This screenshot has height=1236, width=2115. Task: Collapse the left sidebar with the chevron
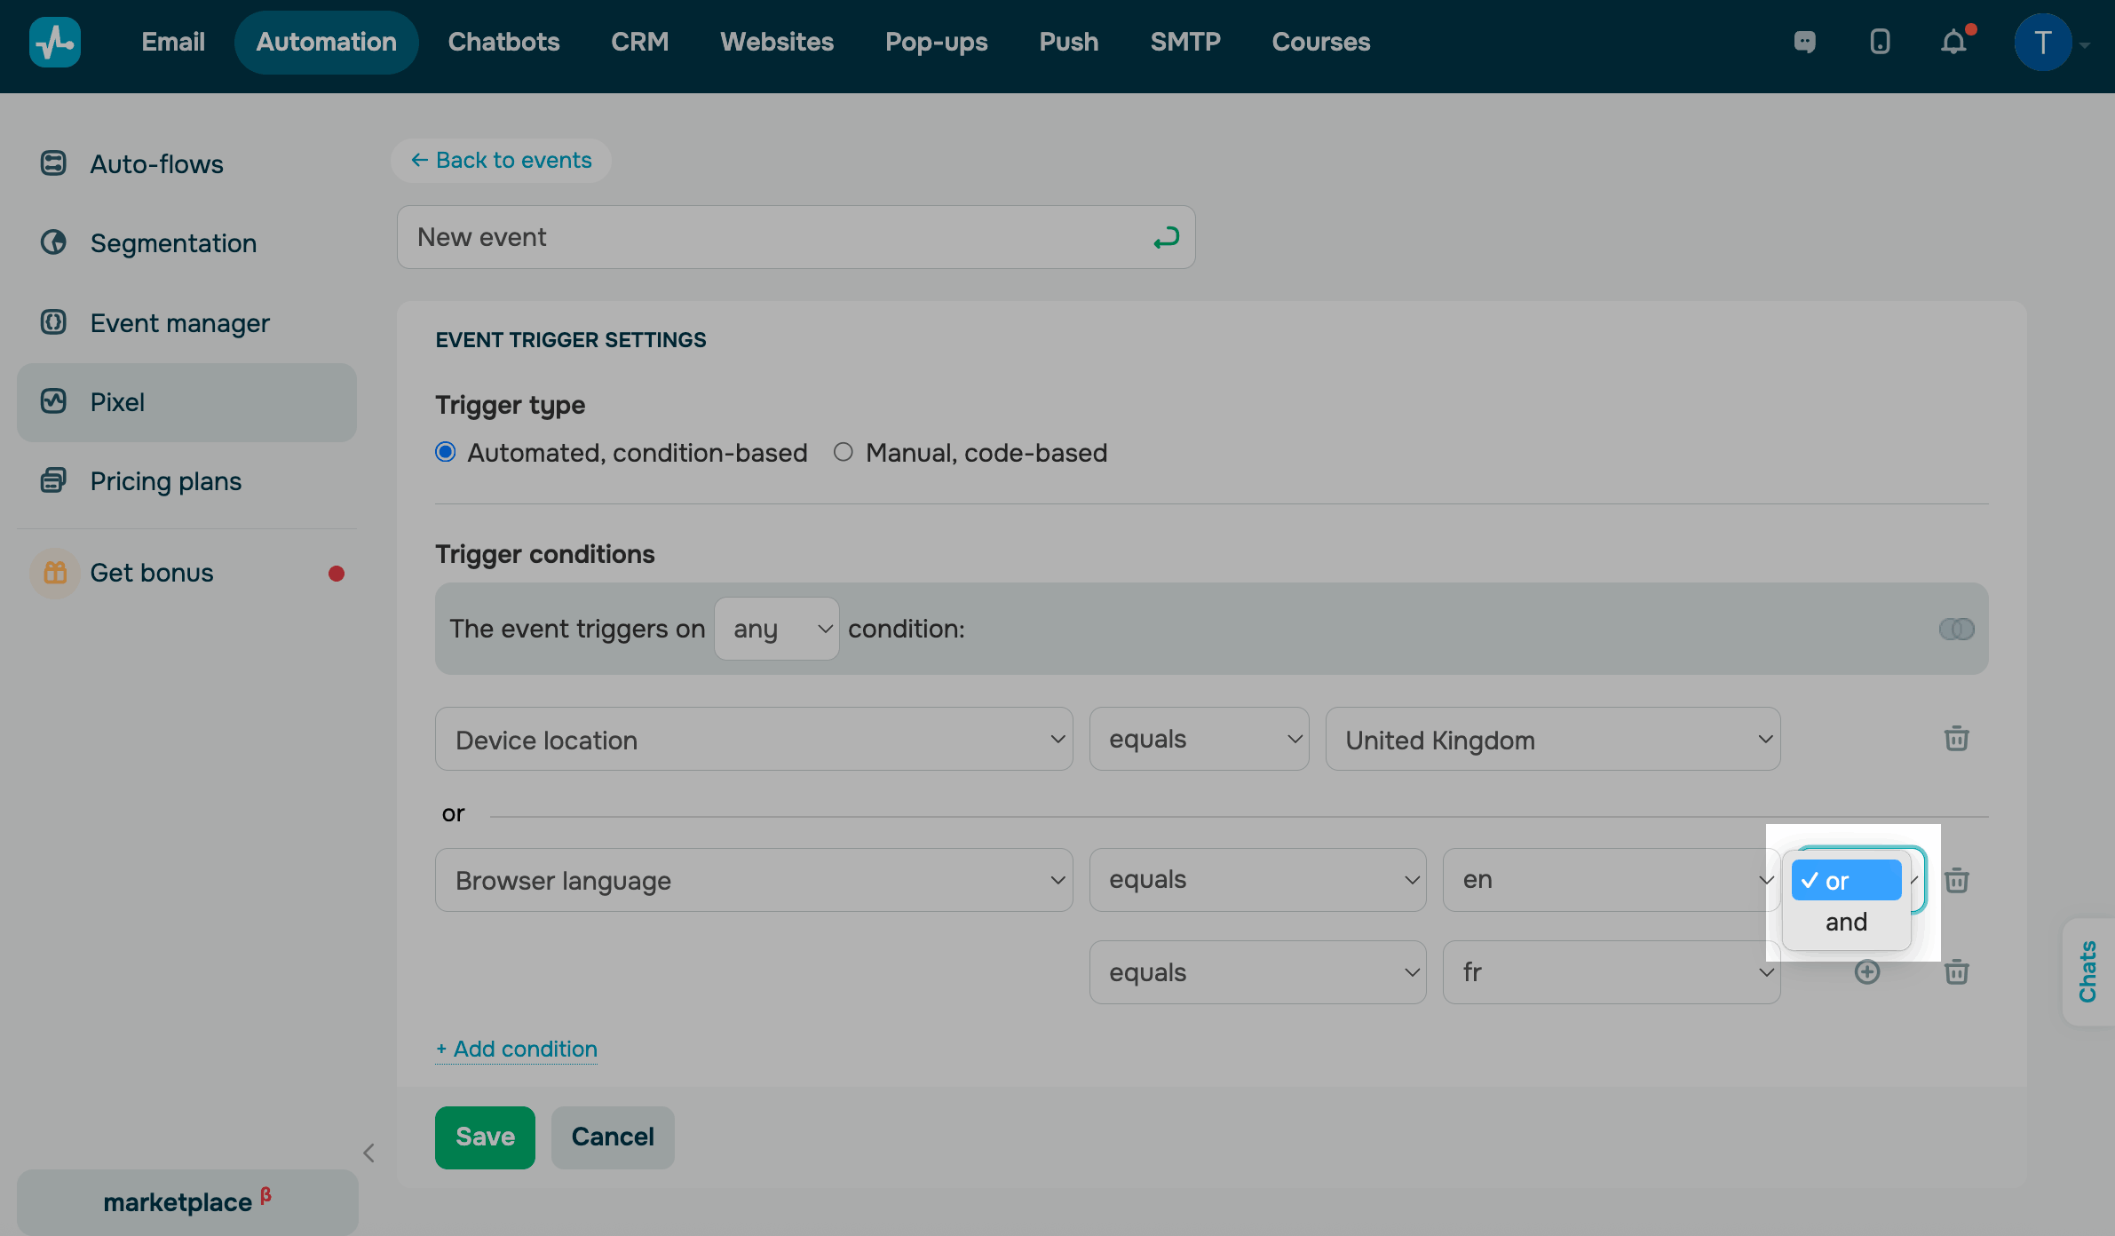coord(368,1153)
